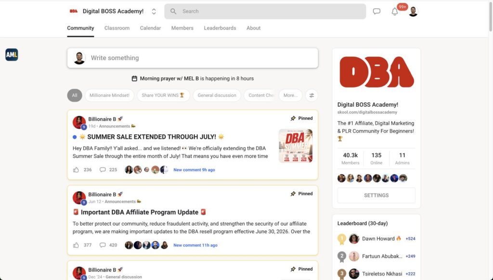Open Dawn Howard's leaderboard avatar
The width and height of the screenshot is (493, 280).
[x=354, y=239]
